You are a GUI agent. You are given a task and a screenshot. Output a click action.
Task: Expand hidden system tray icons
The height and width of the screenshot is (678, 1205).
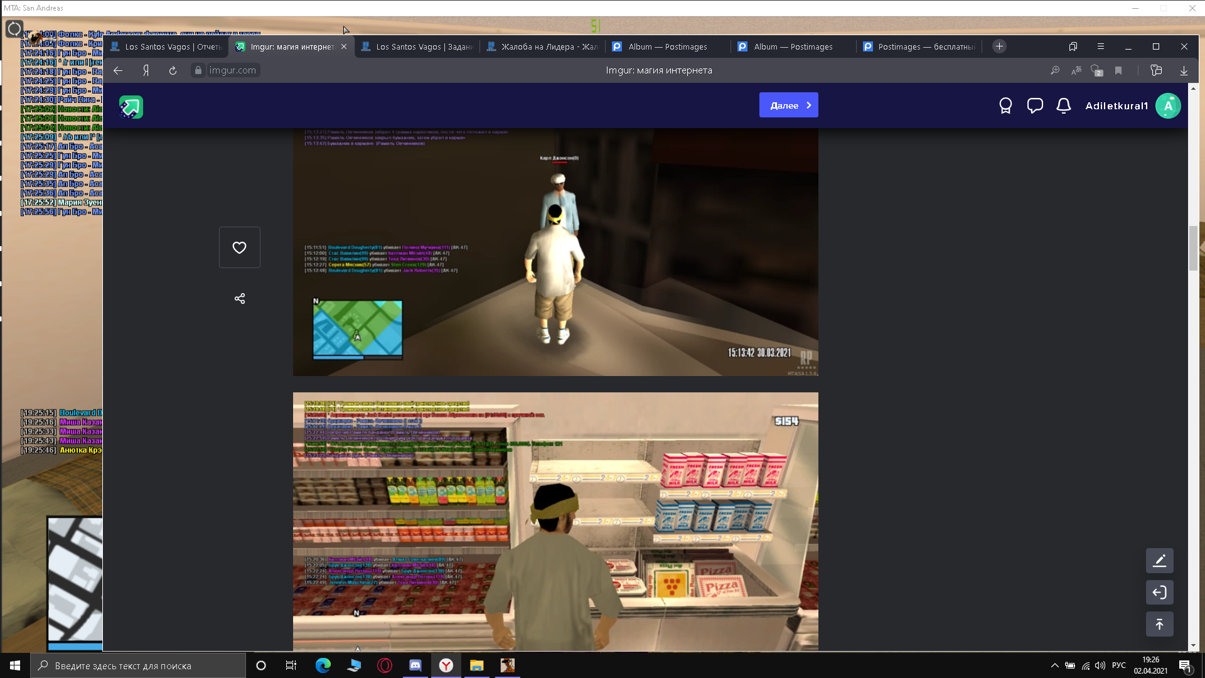(x=1054, y=665)
